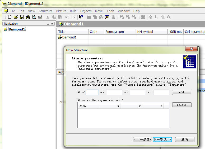Click into the z/c coordinate field
The image size is (205, 149).
(x=161, y=92)
